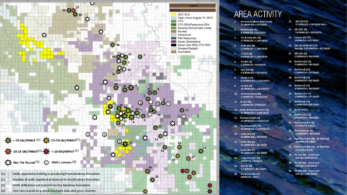The width and height of the screenshot is (347, 195).
Task: Click dark well marker 21 on the map
Action: [x=125, y=144]
